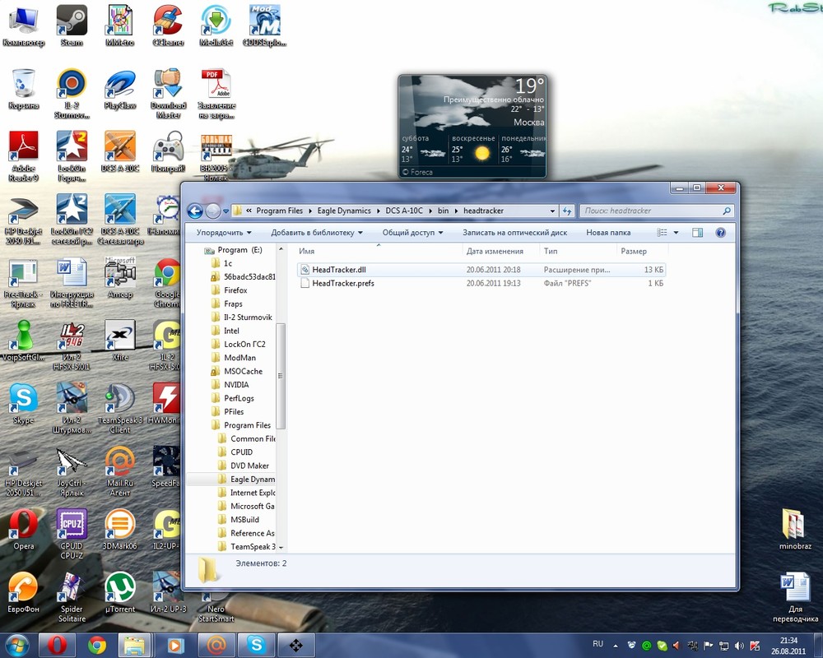Select the HeadTracker.prefs file
Image resolution: width=823 pixels, height=658 pixels.
(342, 284)
